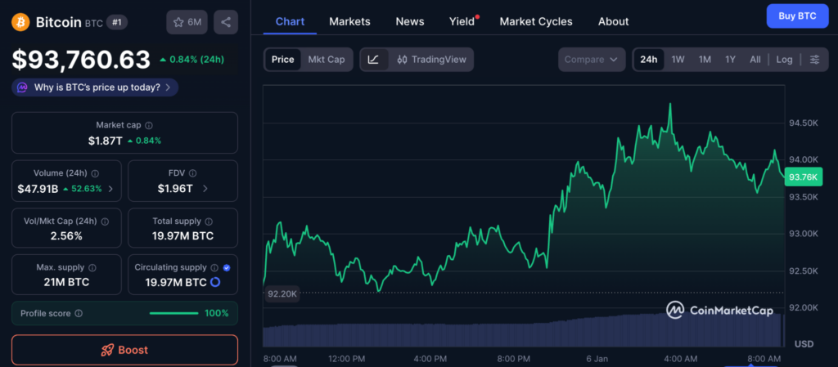Add Bitcoin to watchlist with star button
The width and height of the screenshot is (838, 367).
[x=187, y=22]
